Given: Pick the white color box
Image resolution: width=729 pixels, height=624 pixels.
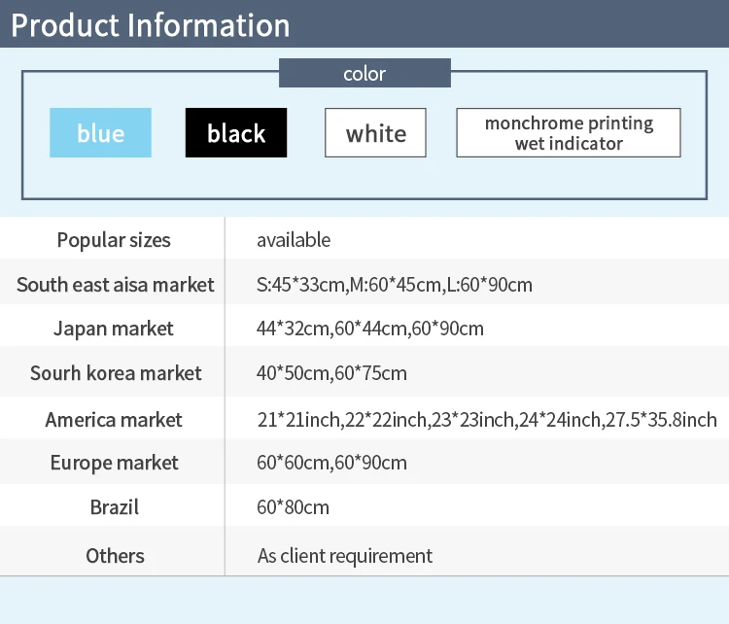Looking at the screenshot, I should pos(375,133).
